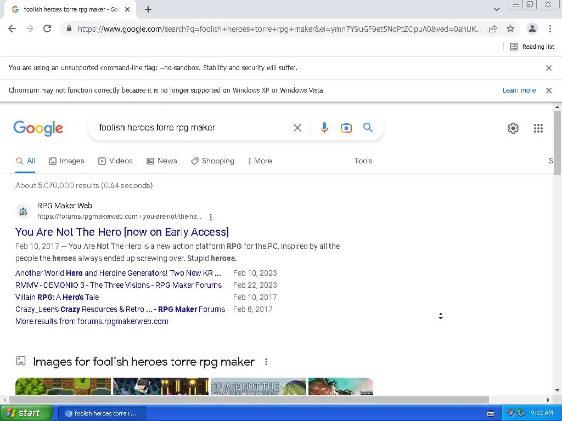
Task: Switch to the Videos tab
Action: click(115, 161)
